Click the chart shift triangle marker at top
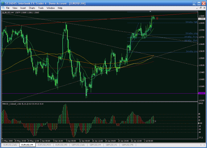The height and width of the screenshot is (148, 207). 150,12
